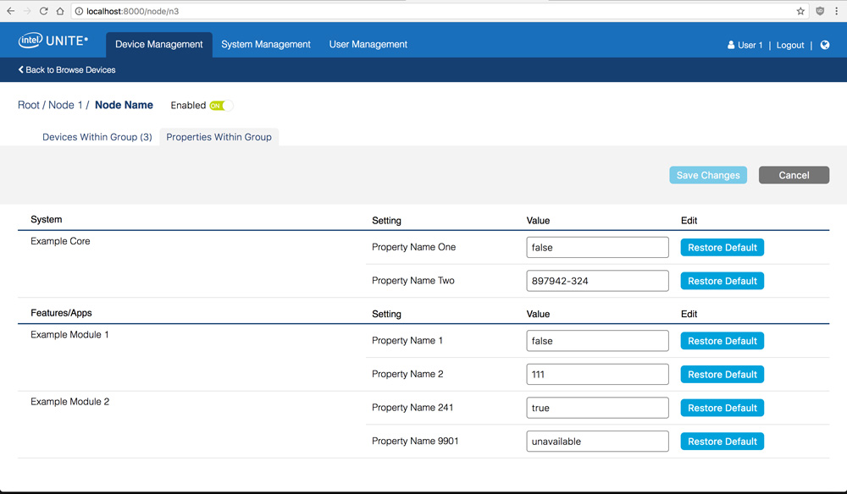Restore default for Property Name 9901
Image resolution: width=847 pixels, height=494 pixels.
[x=722, y=442]
